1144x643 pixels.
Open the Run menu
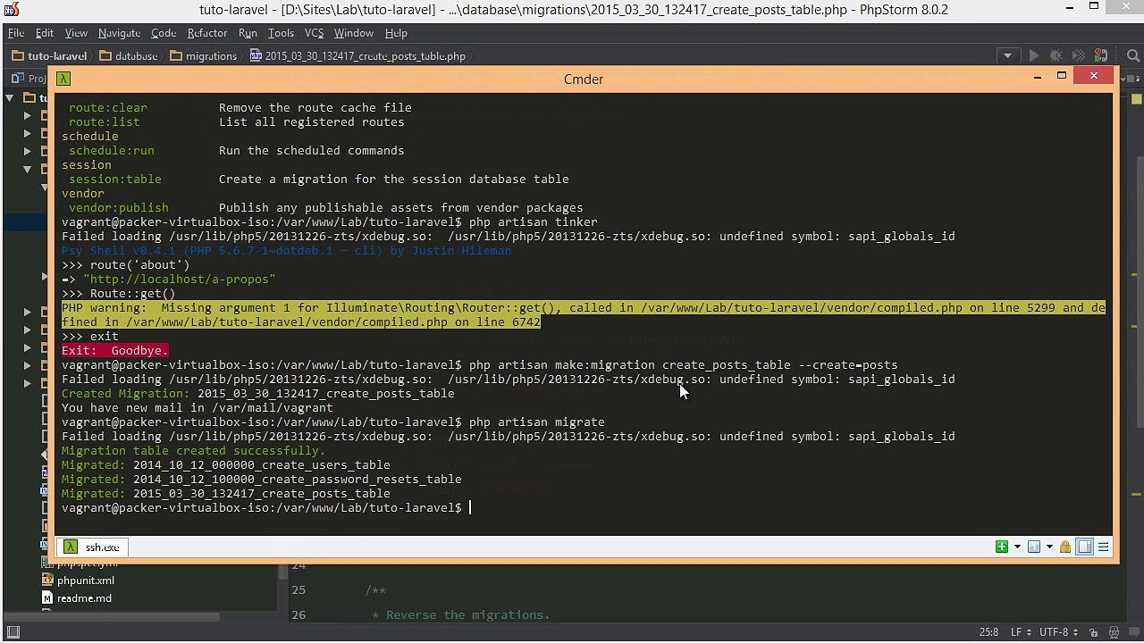tap(248, 33)
